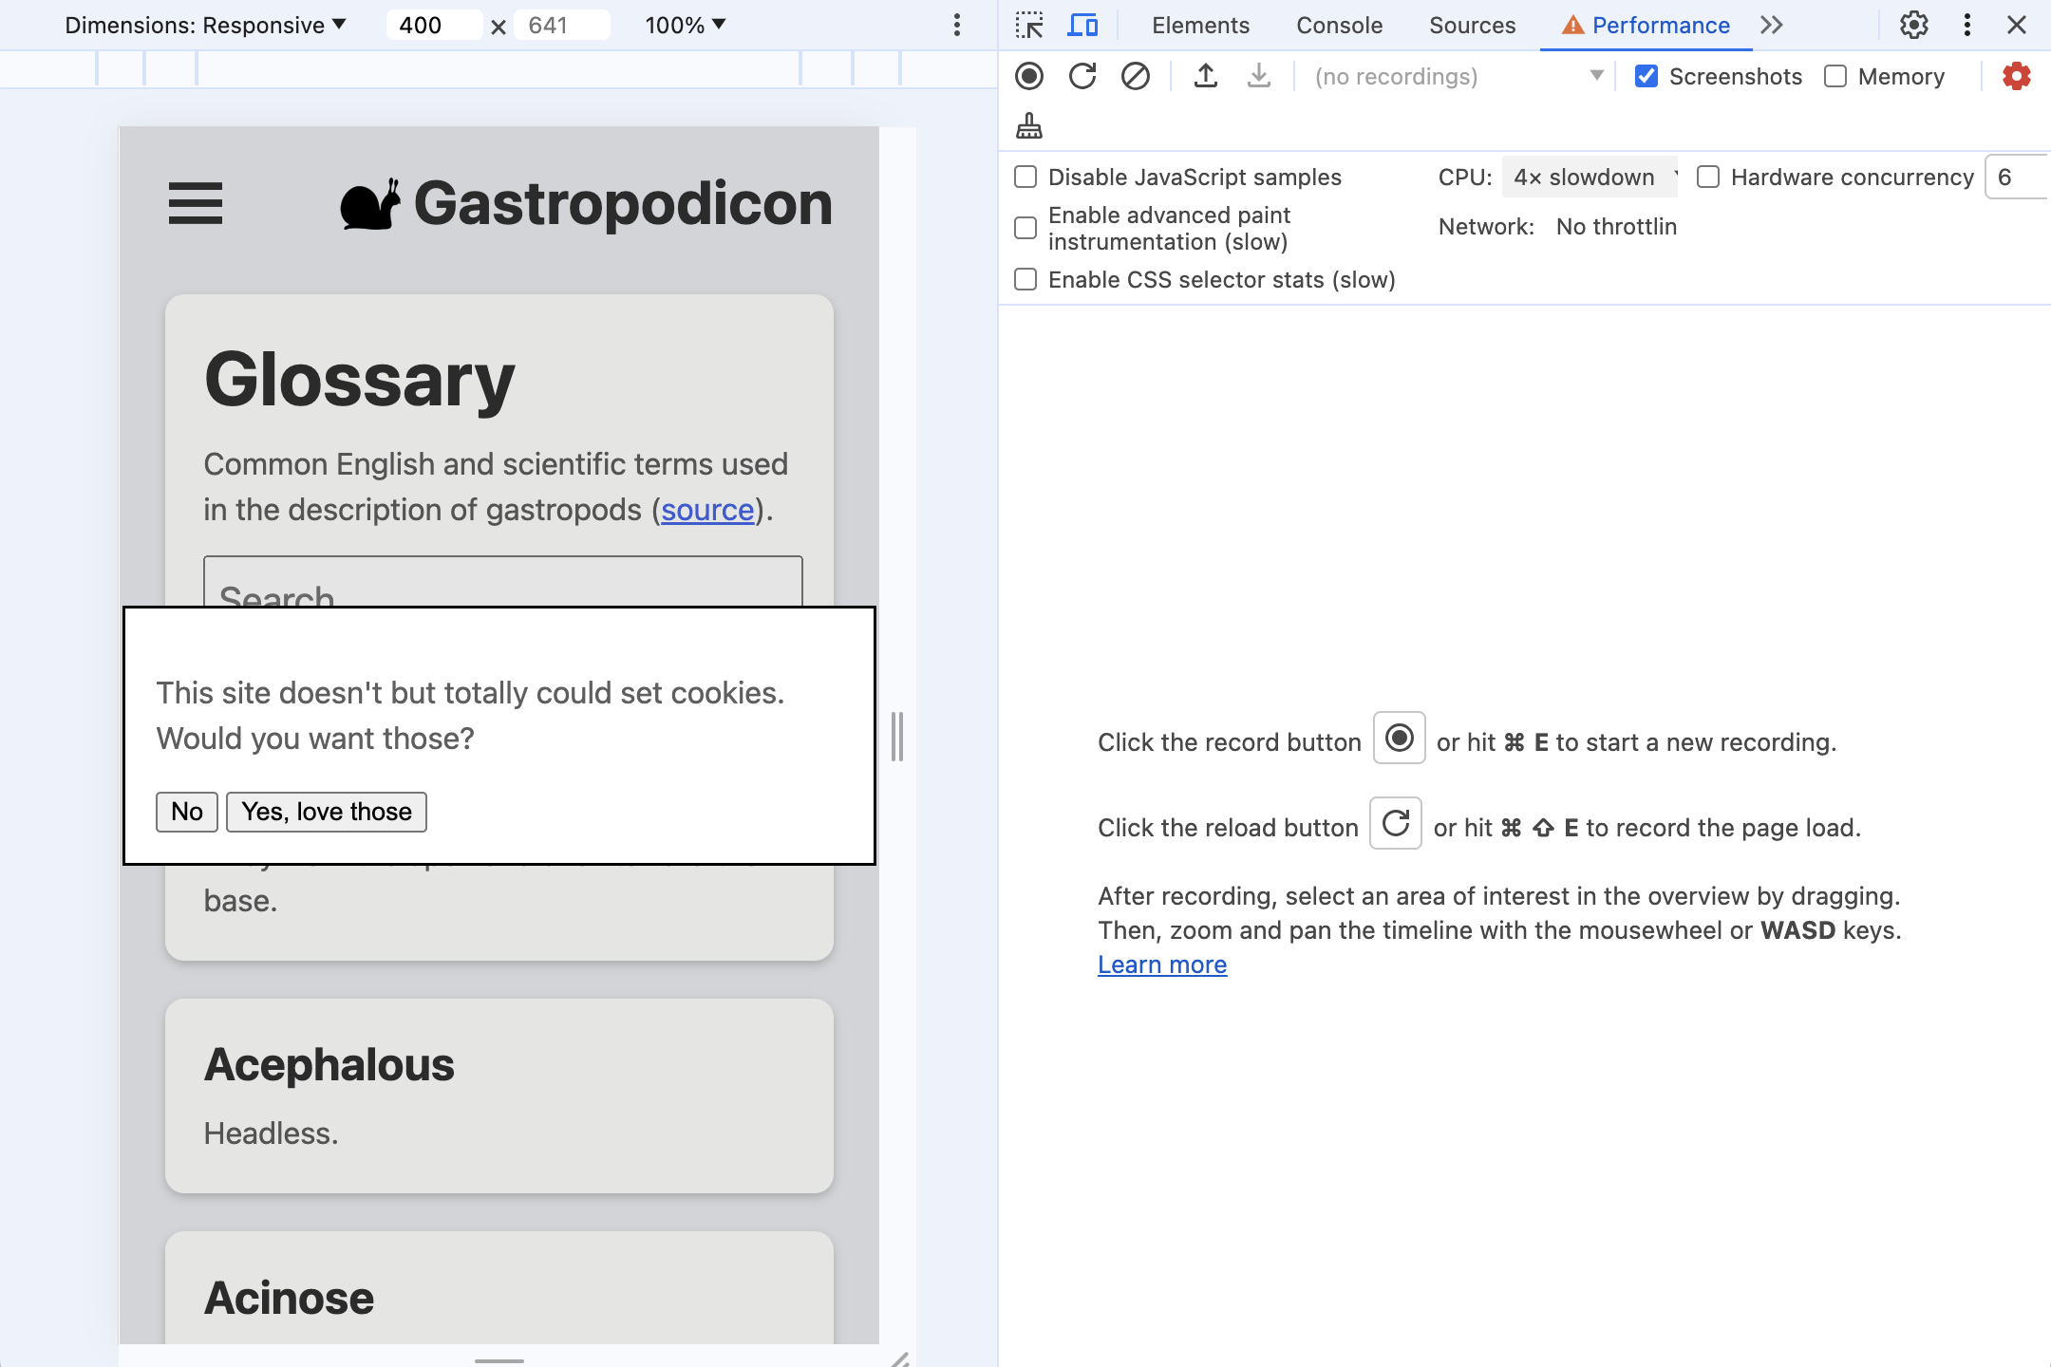Image resolution: width=2051 pixels, height=1367 pixels.
Task: Expand the Network throttling dropdown
Action: 1618,227
